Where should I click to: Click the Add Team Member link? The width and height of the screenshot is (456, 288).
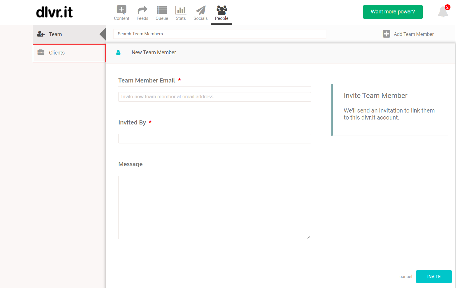pyautogui.click(x=414, y=34)
